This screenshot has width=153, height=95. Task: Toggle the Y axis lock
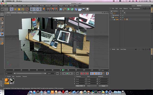(x=36, y=9)
